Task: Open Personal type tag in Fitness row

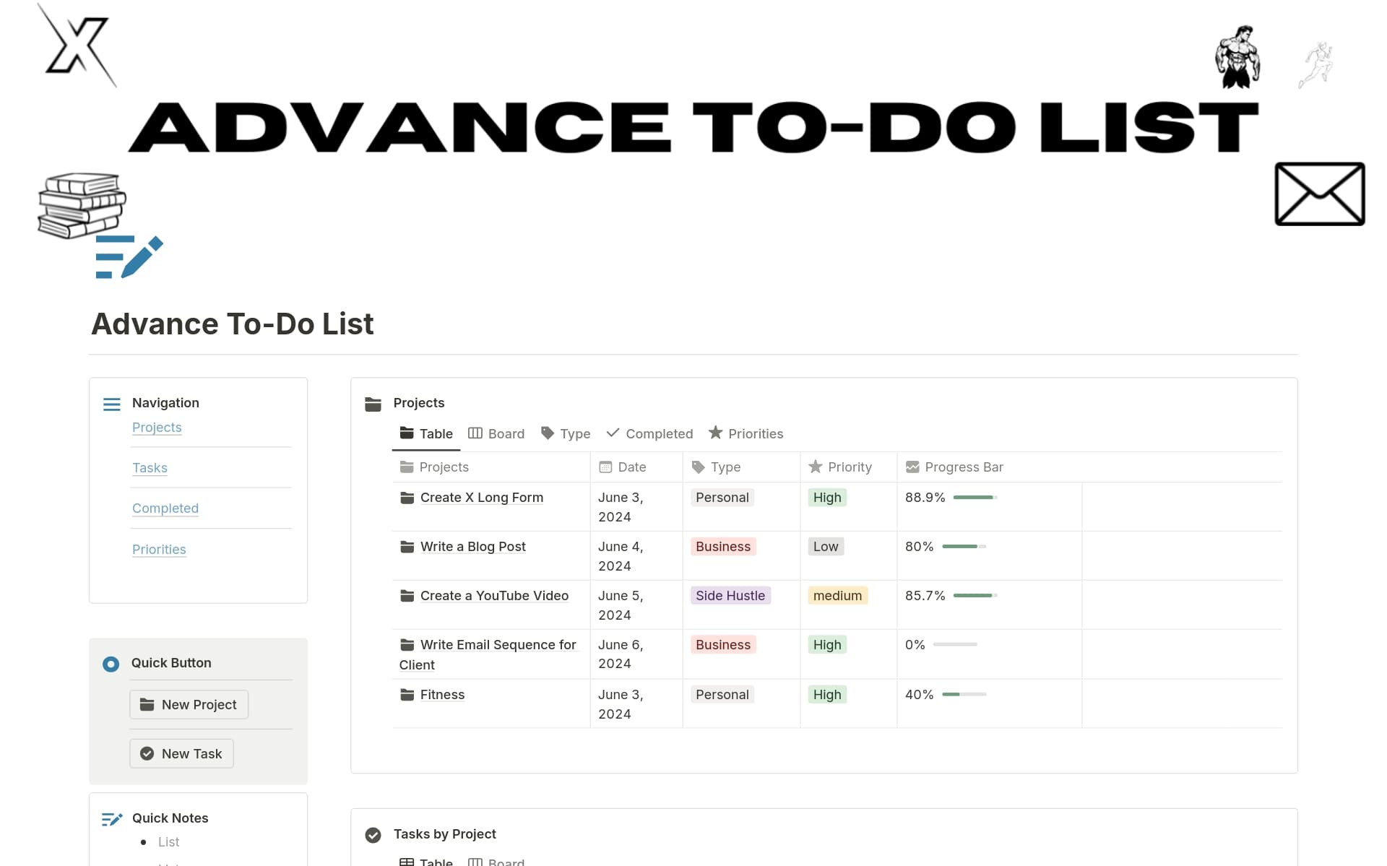Action: (722, 695)
